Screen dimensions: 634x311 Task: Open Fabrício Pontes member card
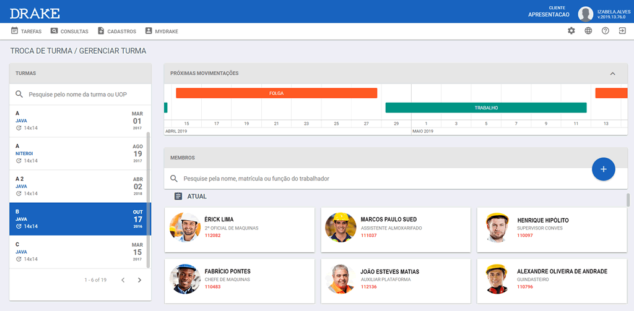pyautogui.click(x=240, y=281)
